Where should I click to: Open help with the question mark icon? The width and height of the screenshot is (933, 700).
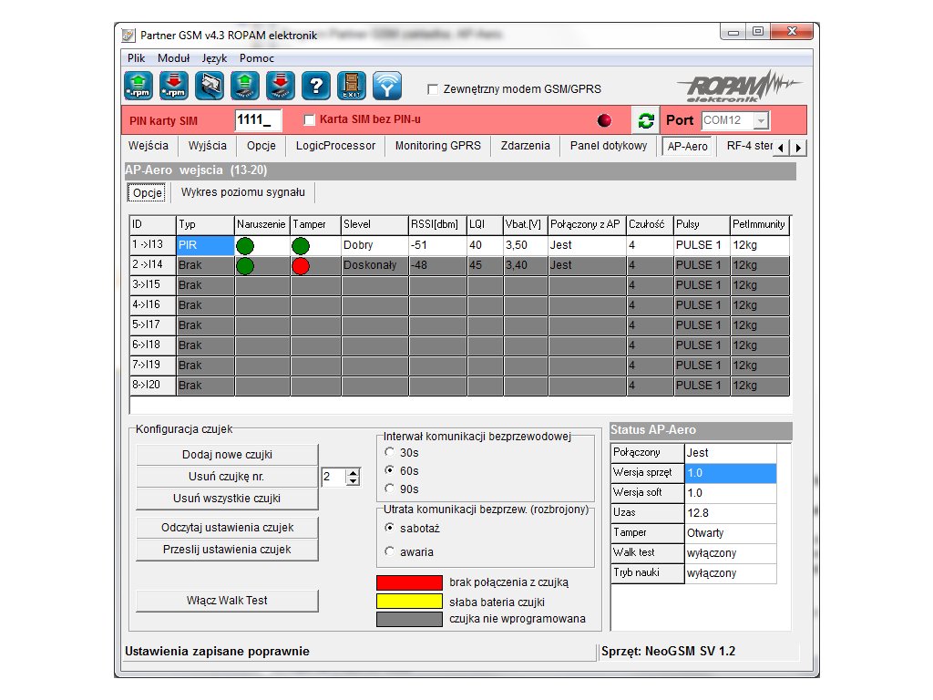(315, 85)
